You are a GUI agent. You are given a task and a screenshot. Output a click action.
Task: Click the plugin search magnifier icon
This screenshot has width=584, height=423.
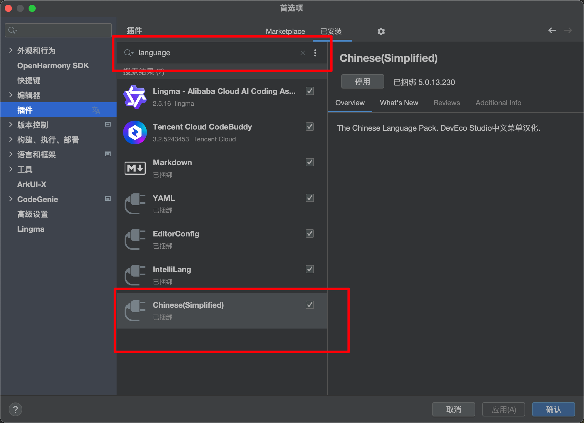128,53
